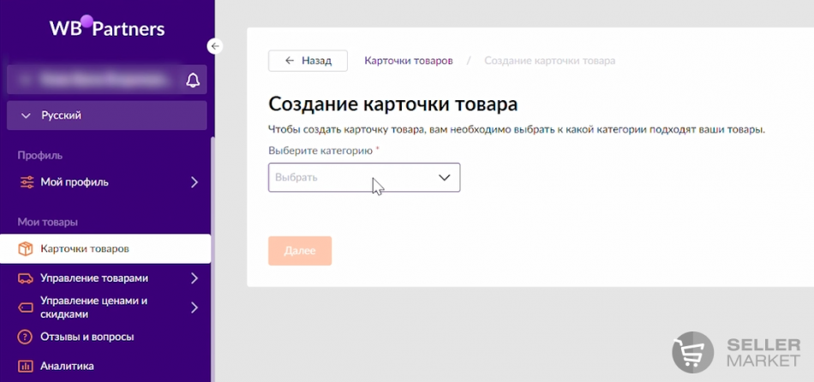Follow the Карточки товаров breadcrumb link
This screenshot has height=382, width=814.
point(408,61)
